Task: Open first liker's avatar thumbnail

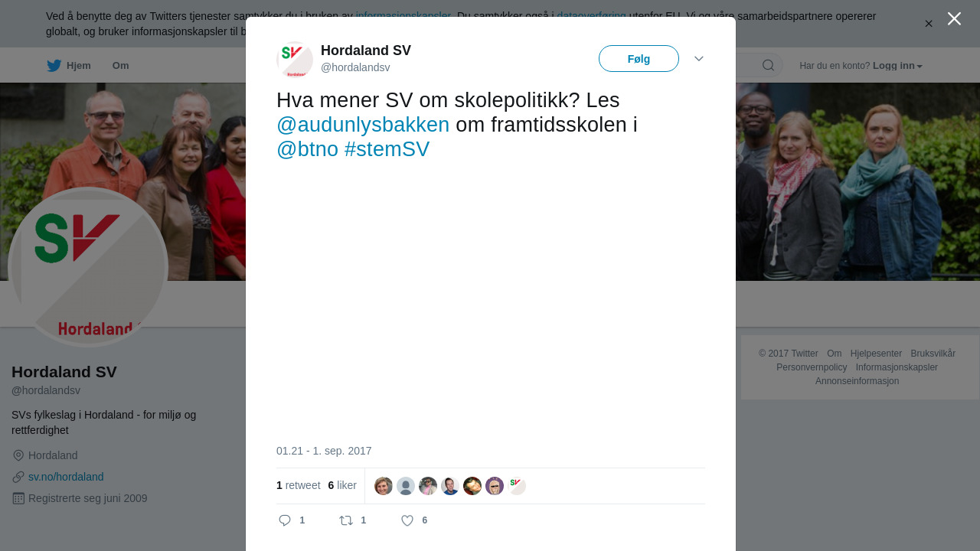Action: tap(384, 486)
